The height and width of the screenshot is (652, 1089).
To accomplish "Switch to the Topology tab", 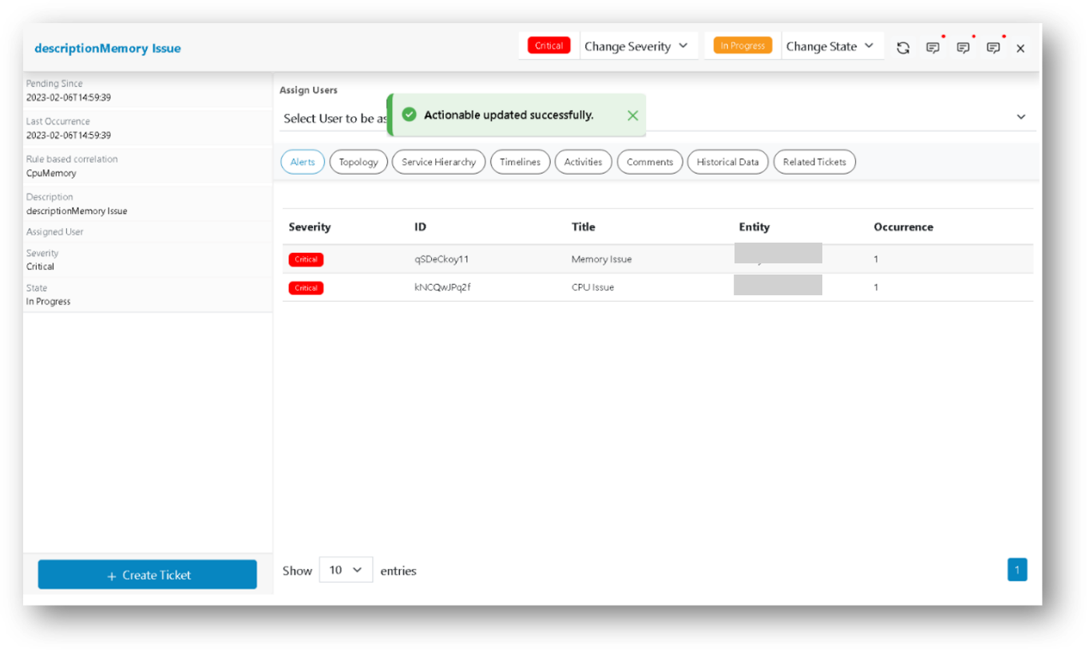I will 358,162.
